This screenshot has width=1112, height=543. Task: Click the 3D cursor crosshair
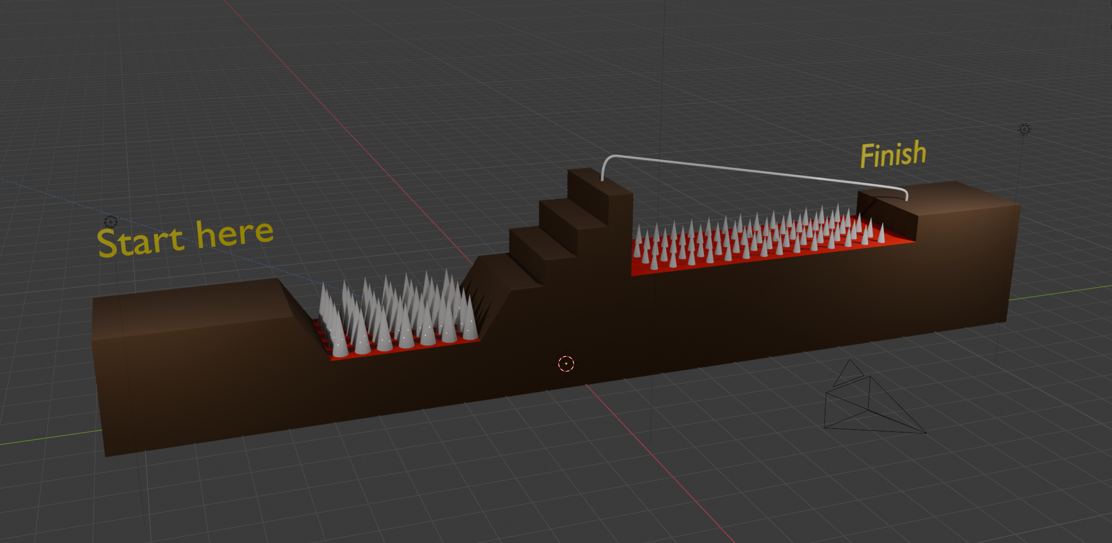(x=566, y=363)
